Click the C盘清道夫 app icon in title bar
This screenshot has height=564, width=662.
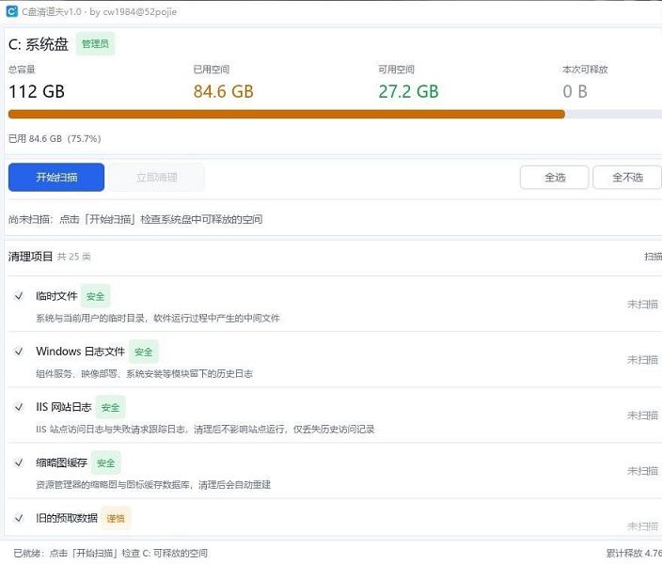tap(11, 11)
